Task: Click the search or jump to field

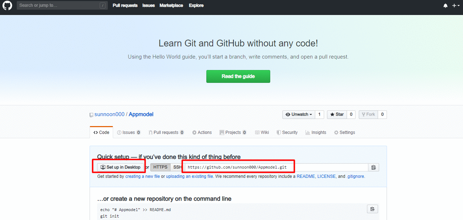Action: [x=62, y=5]
